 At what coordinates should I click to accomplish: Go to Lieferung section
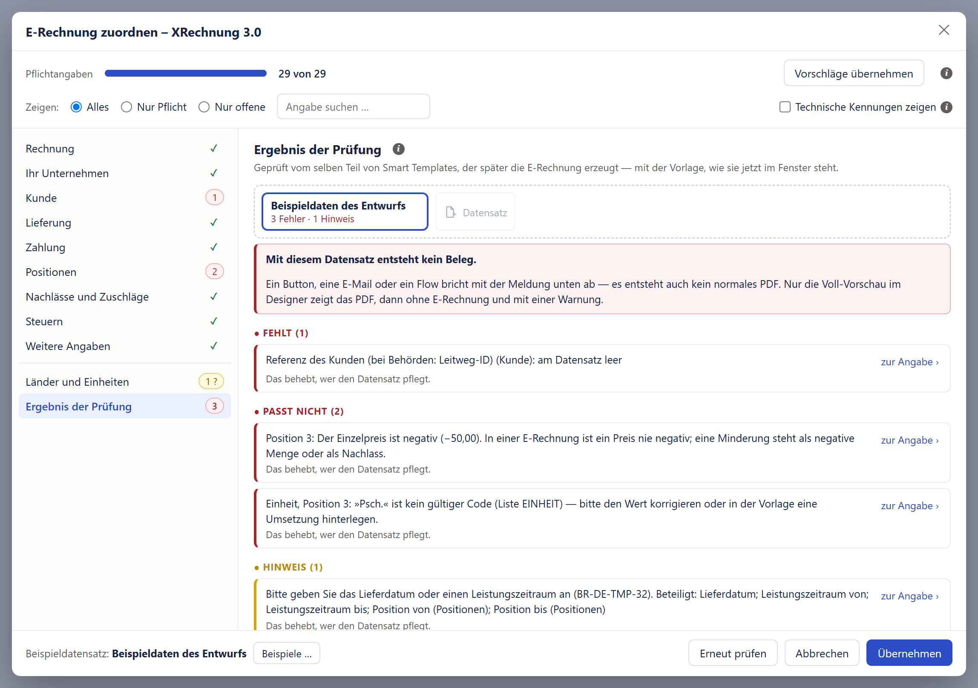pyautogui.click(x=125, y=223)
